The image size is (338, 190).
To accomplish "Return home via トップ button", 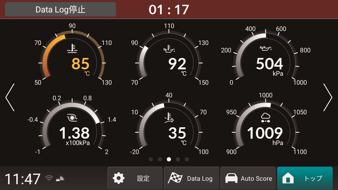I will pyautogui.click(x=305, y=178).
